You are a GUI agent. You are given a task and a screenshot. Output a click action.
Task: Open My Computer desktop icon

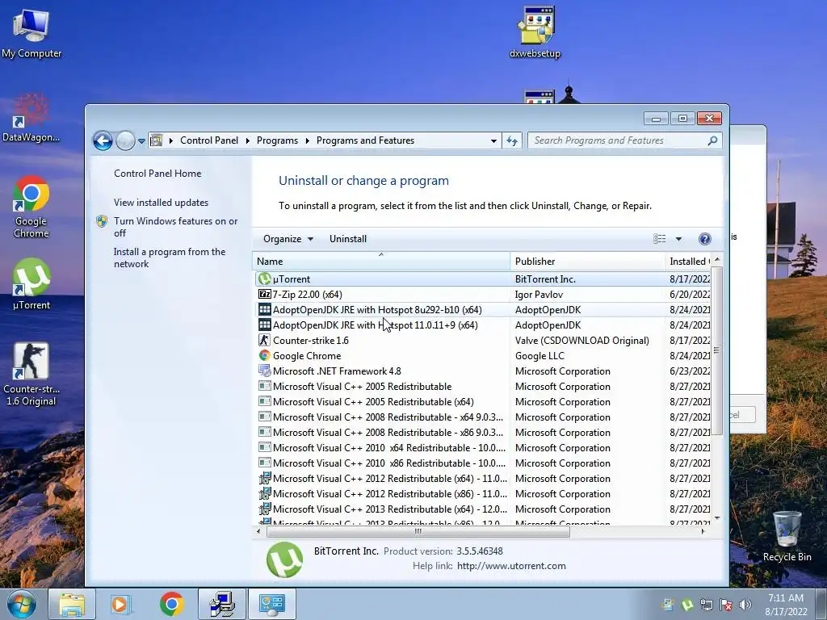pos(31,32)
